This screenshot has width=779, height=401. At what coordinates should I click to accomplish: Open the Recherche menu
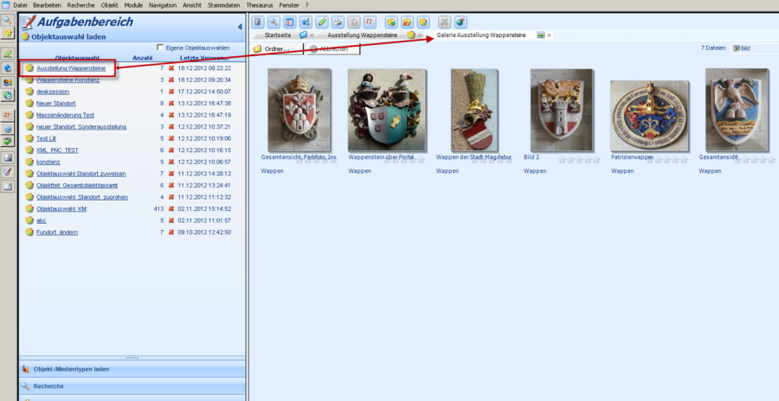(x=80, y=5)
